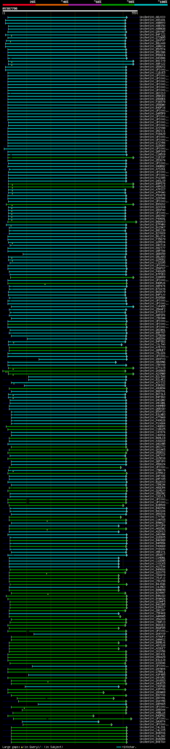Click label UniRef100_Q59GY2
This screenshot has width=170, height=749.
(152, 67)
